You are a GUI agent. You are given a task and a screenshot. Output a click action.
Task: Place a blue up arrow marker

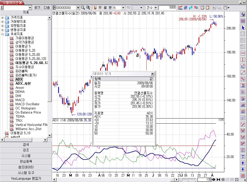(x=243, y=163)
